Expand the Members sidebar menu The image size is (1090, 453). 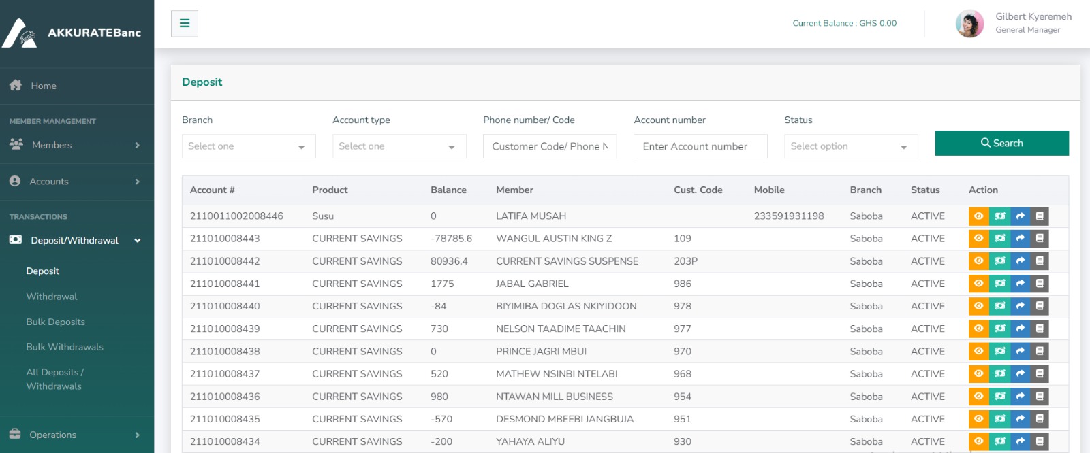point(76,145)
